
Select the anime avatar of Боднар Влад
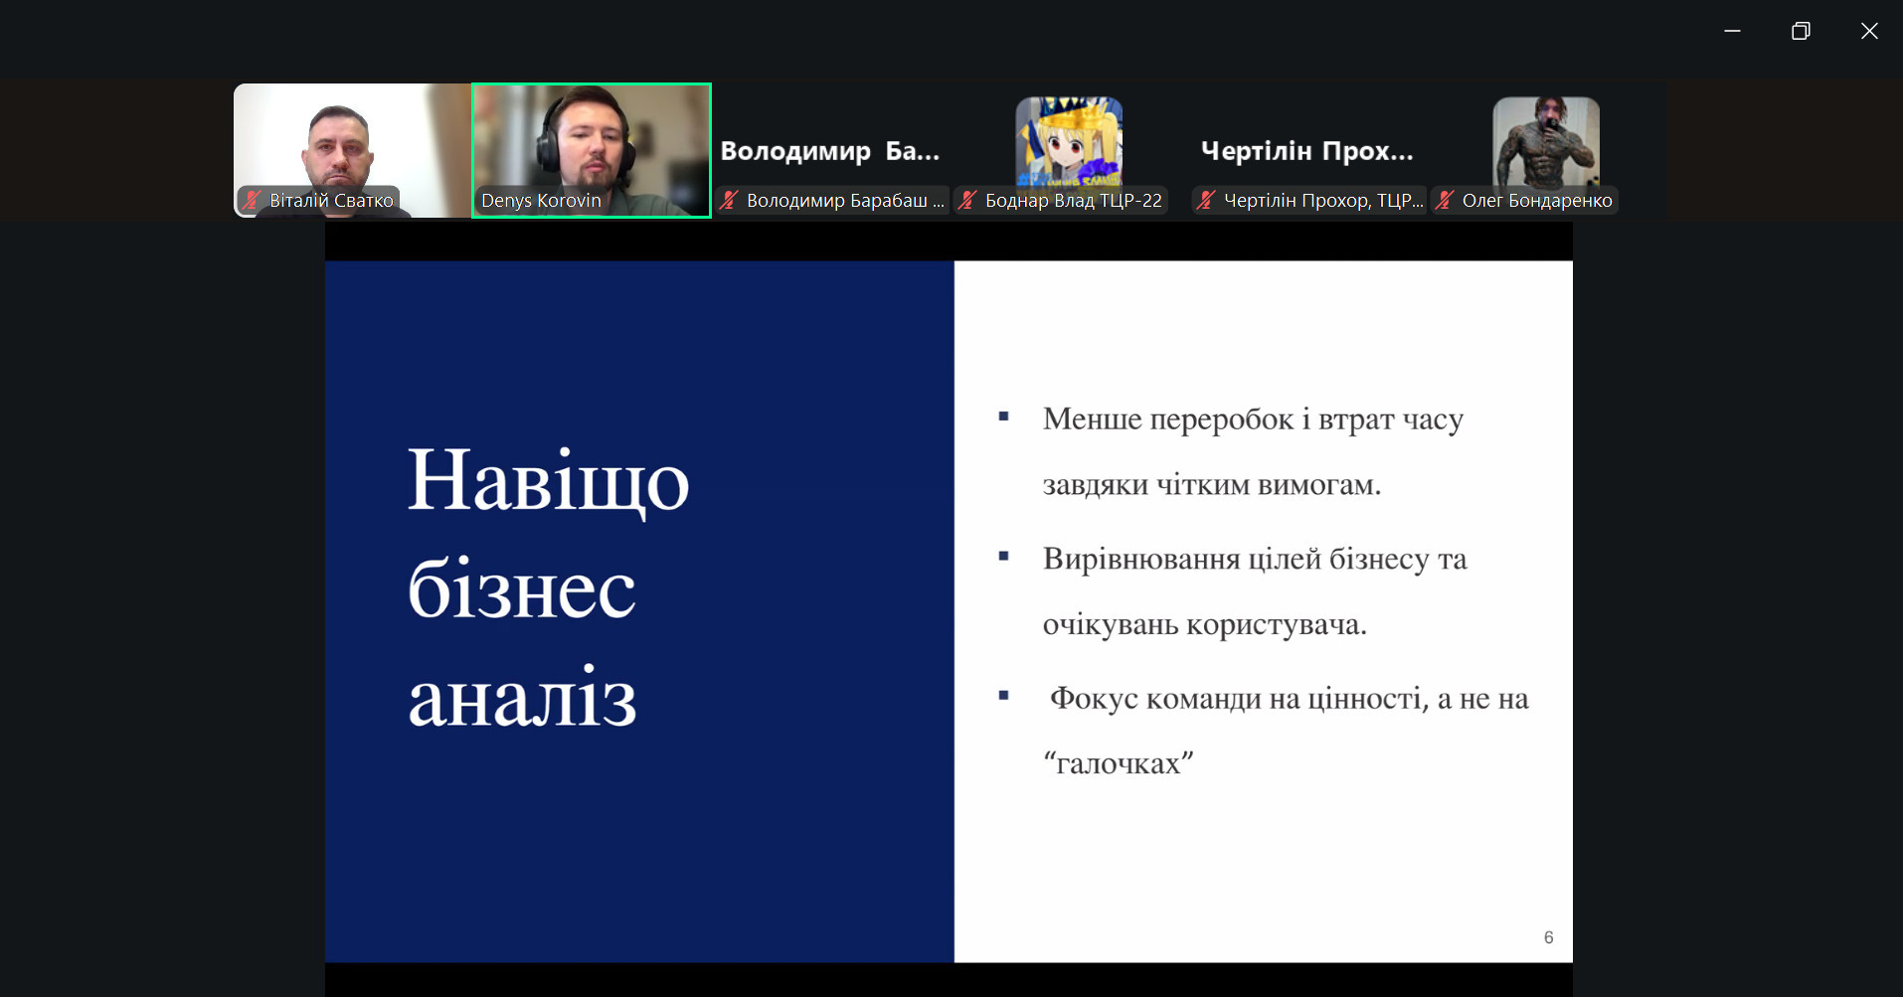coord(1069,139)
